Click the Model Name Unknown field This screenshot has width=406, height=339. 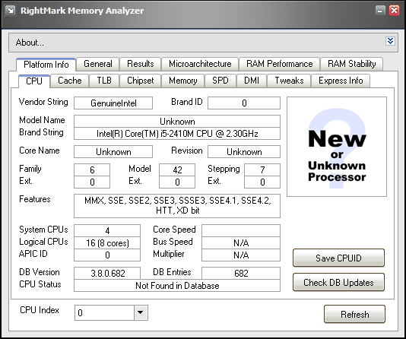[177, 122]
